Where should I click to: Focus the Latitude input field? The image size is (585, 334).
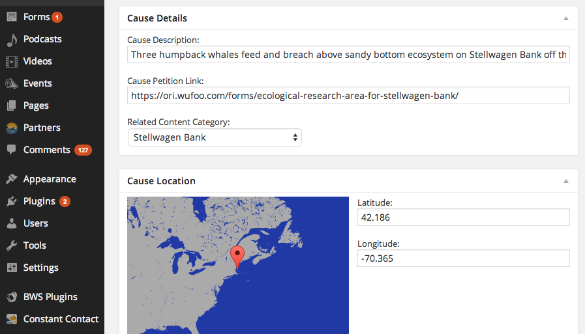pyautogui.click(x=464, y=217)
